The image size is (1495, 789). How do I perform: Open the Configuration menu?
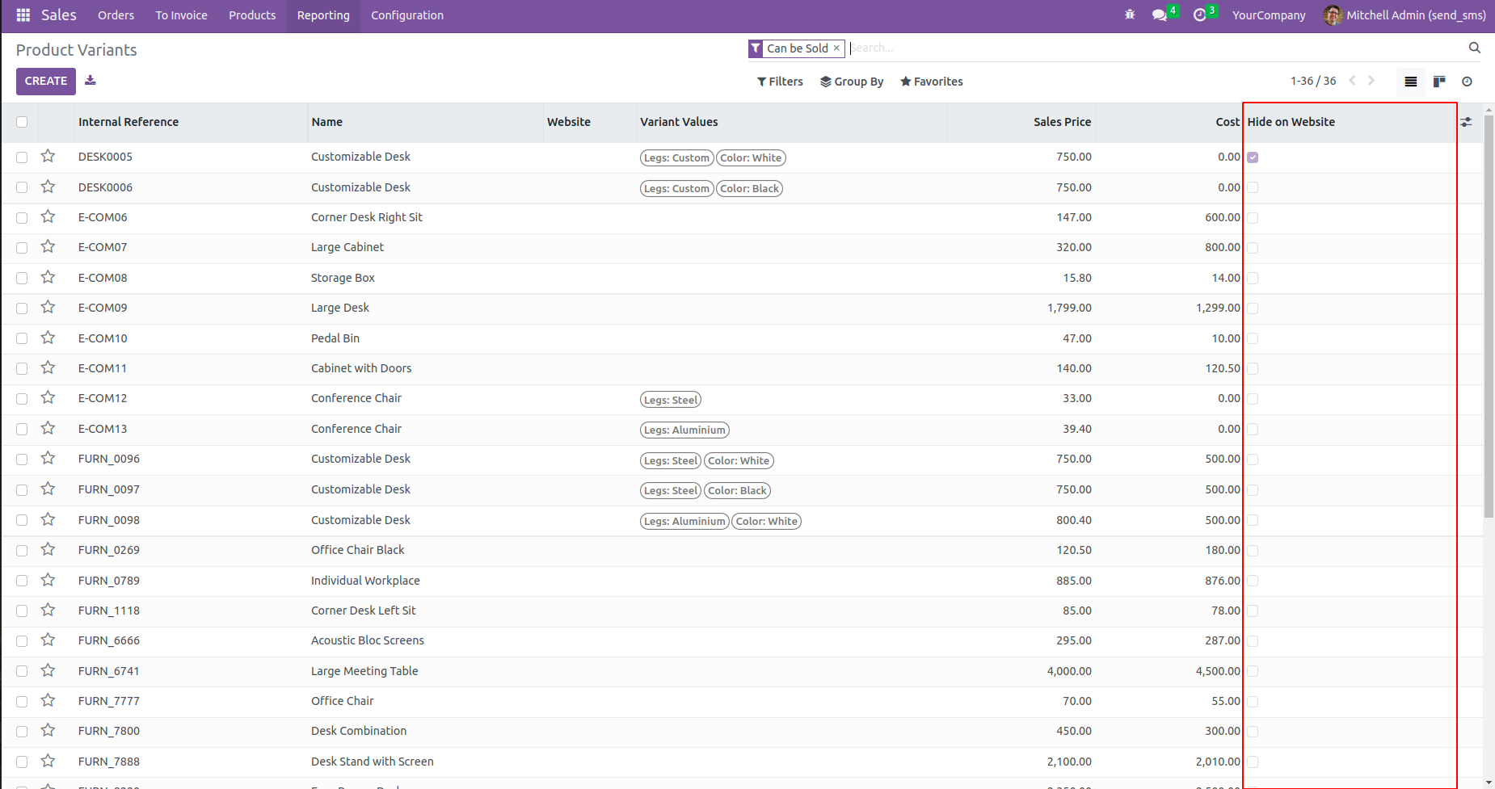tap(407, 15)
